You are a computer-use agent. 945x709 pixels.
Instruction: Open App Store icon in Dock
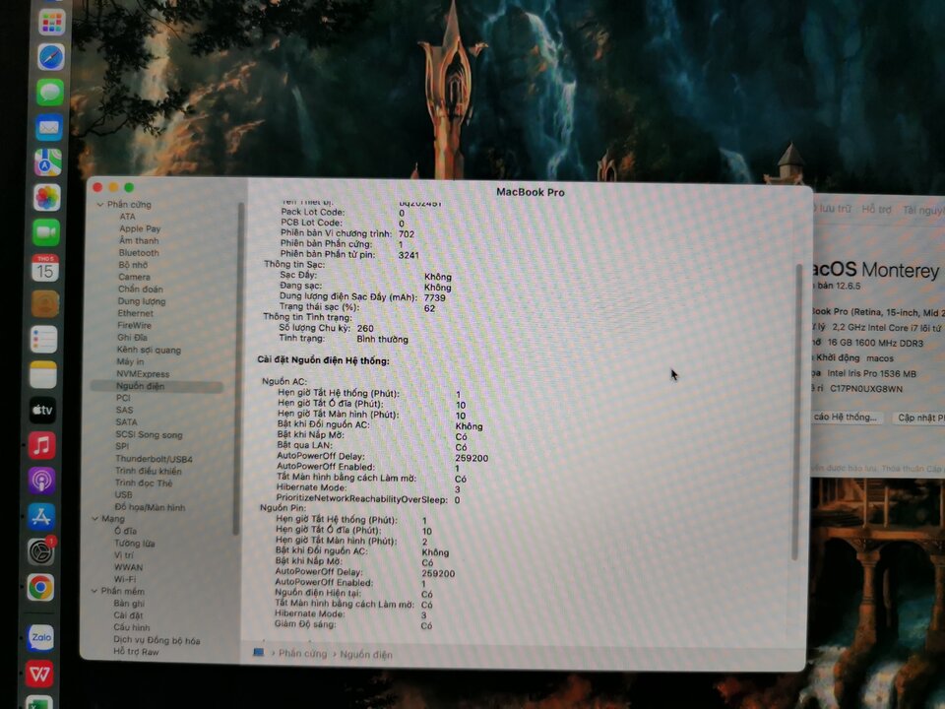[x=41, y=517]
